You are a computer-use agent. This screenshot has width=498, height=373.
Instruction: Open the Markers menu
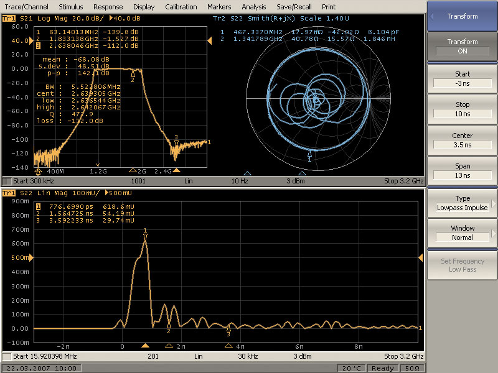coord(219,7)
